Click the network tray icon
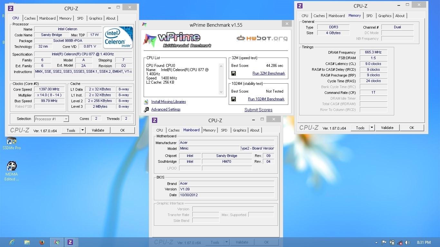The height and width of the screenshot is (247, 440). (400, 242)
